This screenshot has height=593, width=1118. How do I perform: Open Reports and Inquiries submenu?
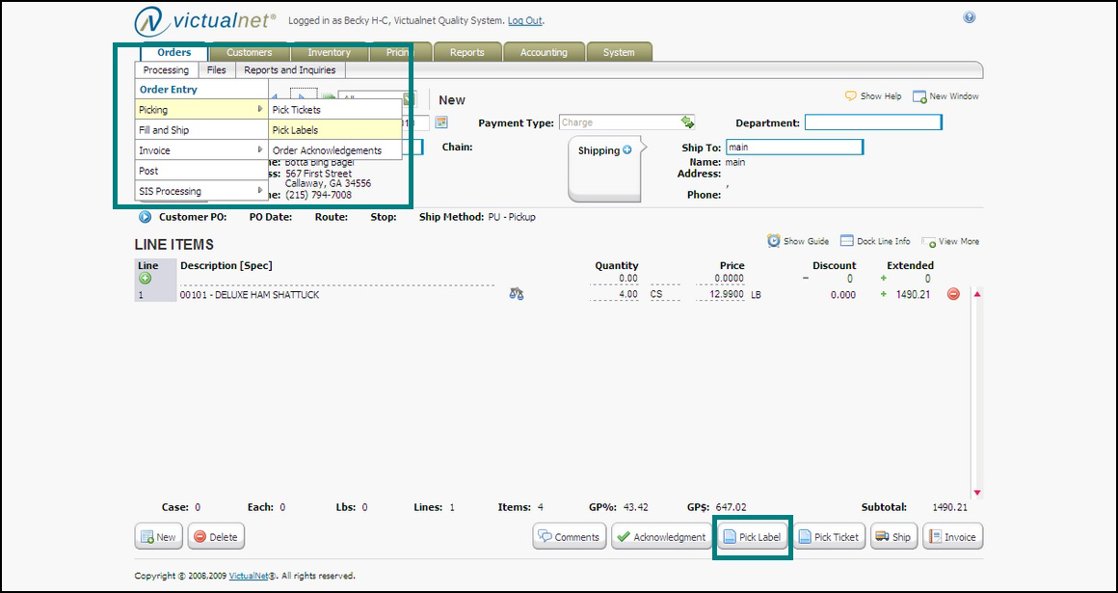(290, 70)
